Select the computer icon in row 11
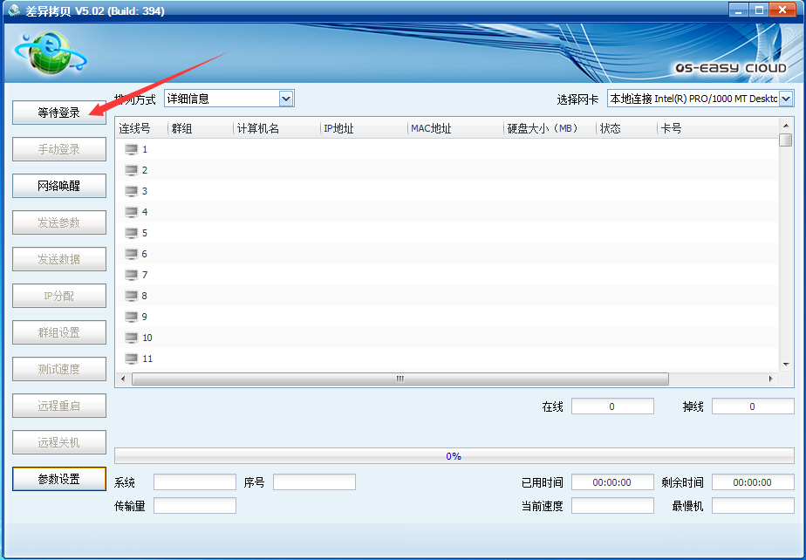The image size is (806, 560). point(131,359)
